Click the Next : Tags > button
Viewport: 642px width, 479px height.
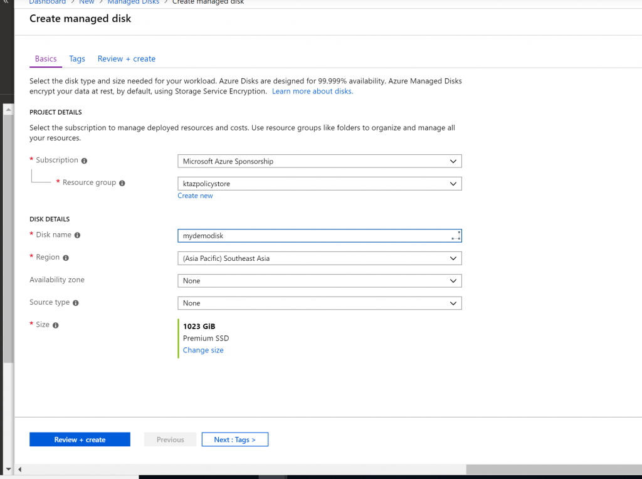point(234,440)
